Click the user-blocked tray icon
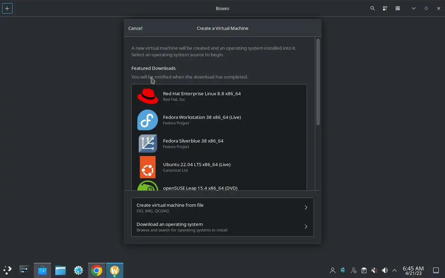Viewport: 445px width, 278px height. pyautogui.click(x=354, y=270)
